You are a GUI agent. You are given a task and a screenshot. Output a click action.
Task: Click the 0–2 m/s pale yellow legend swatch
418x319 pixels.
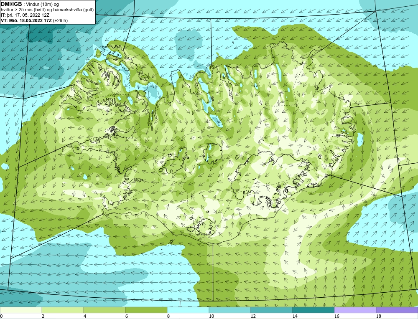pyautogui.click(x=21, y=310)
